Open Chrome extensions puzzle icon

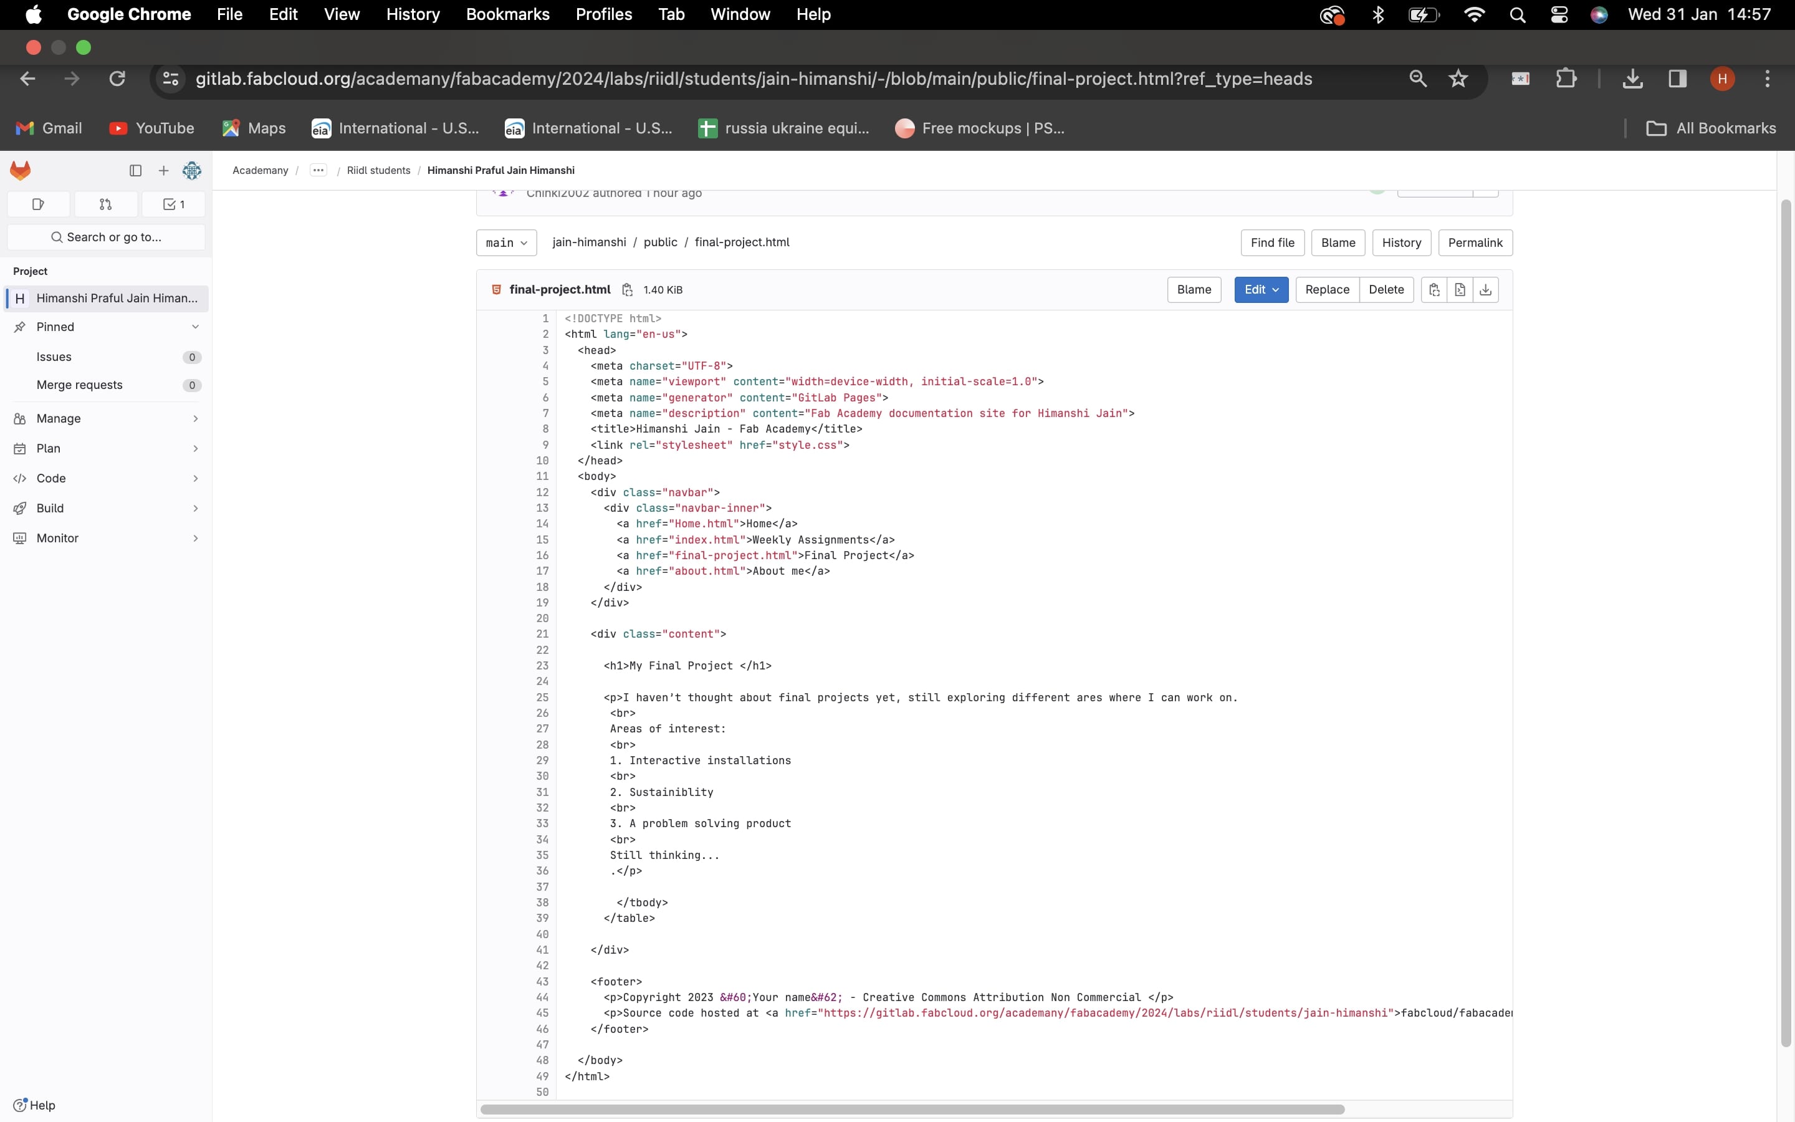tap(1566, 79)
